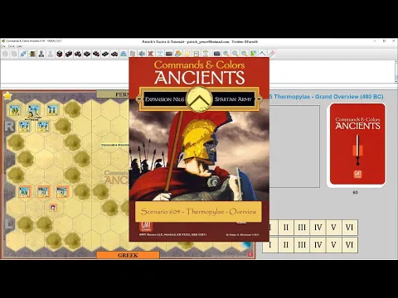Click the dark counter/turn tracker icon
This screenshot has width=398, height=298.
169,54
